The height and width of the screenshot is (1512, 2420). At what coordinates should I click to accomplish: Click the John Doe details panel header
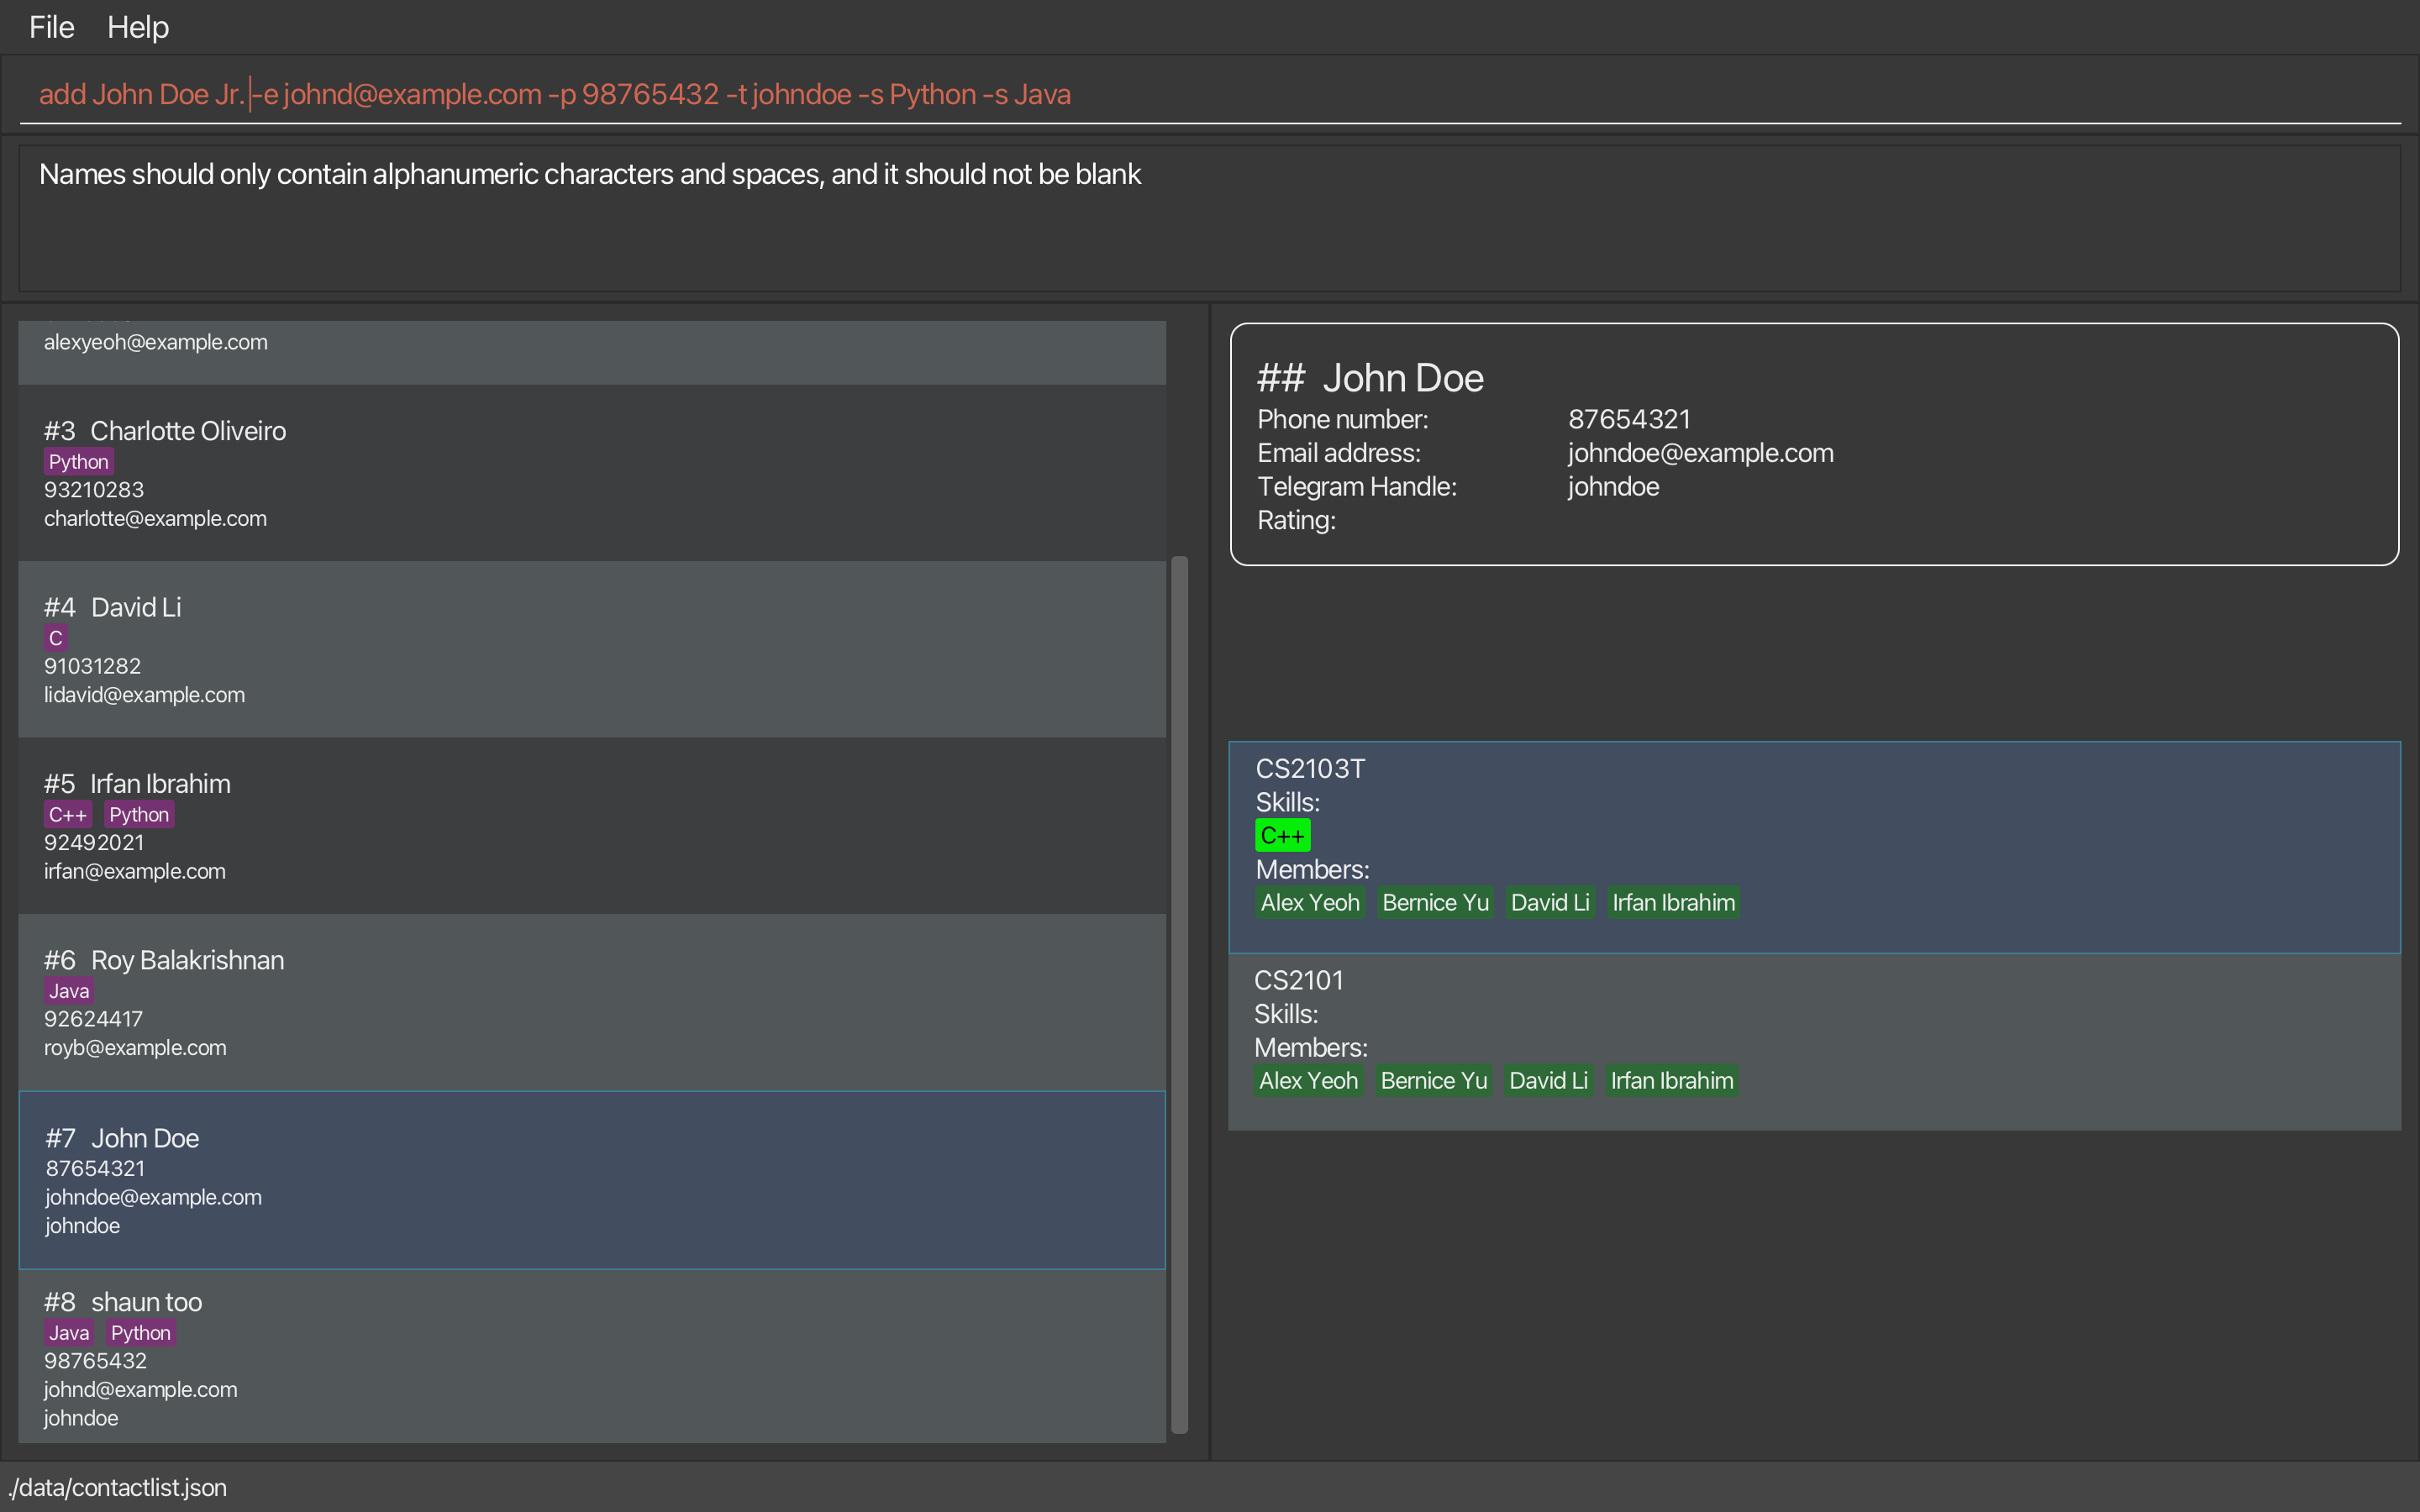coord(1370,378)
